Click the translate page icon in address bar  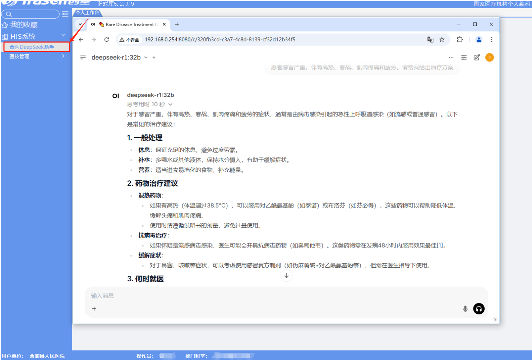coord(430,40)
